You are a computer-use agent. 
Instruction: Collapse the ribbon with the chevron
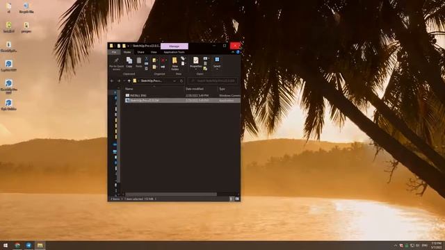[x=233, y=52]
